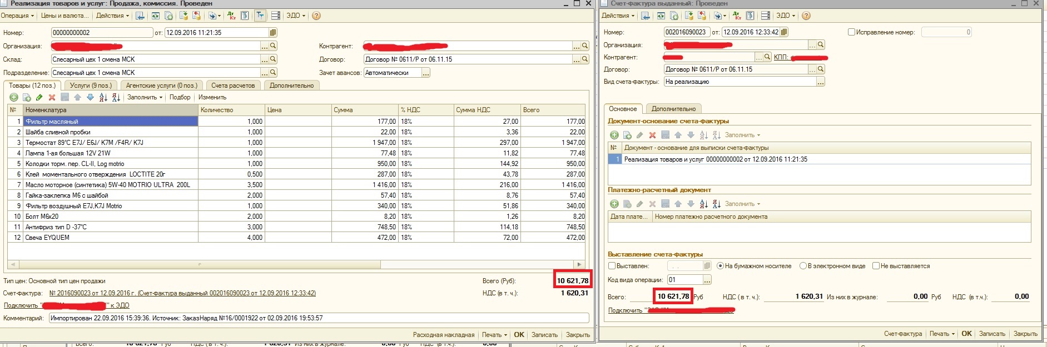Screen dimensions: 1047x347
Task: Open the Печать dropdown in invoice window footer
Action: coord(942,334)
